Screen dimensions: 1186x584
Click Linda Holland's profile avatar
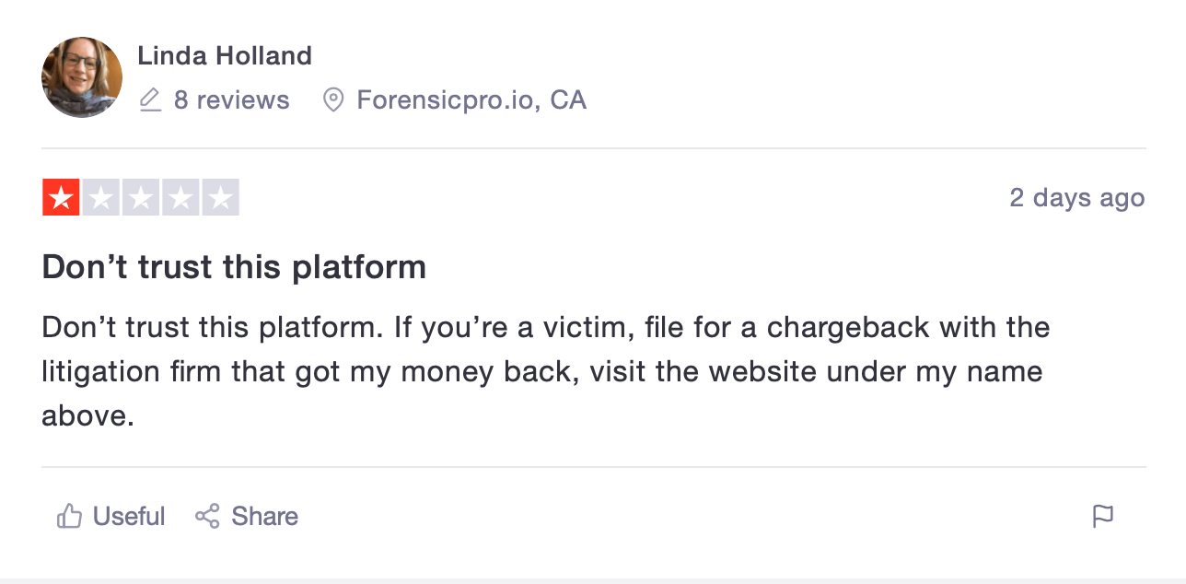[x=82, y=77]
